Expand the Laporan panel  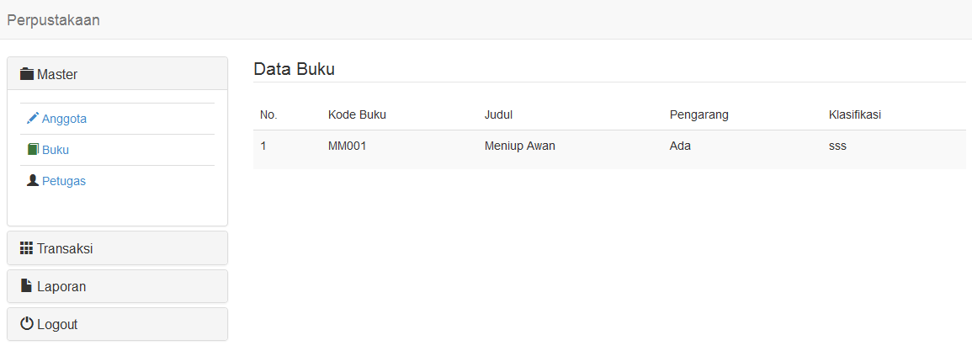click(x=61, y=286)
